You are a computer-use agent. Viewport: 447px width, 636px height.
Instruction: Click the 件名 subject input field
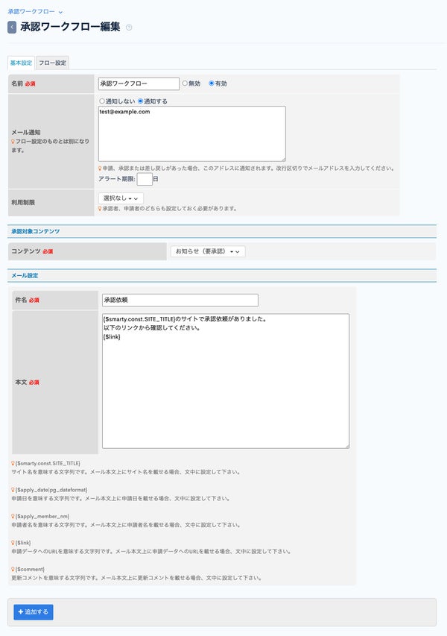(x=180, y=300)
